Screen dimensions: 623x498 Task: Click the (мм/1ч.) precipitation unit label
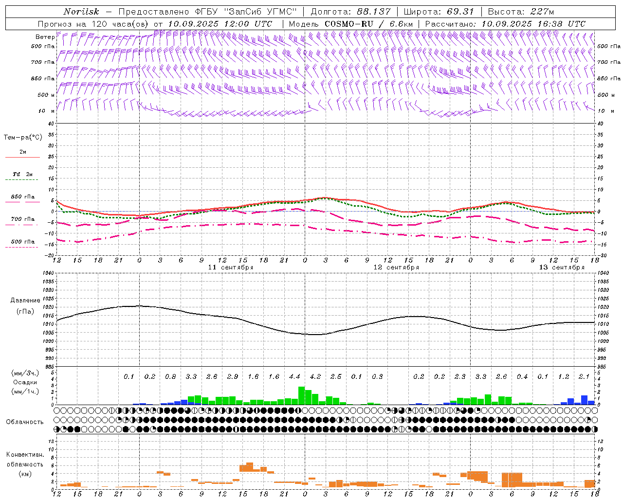[25, 391]
